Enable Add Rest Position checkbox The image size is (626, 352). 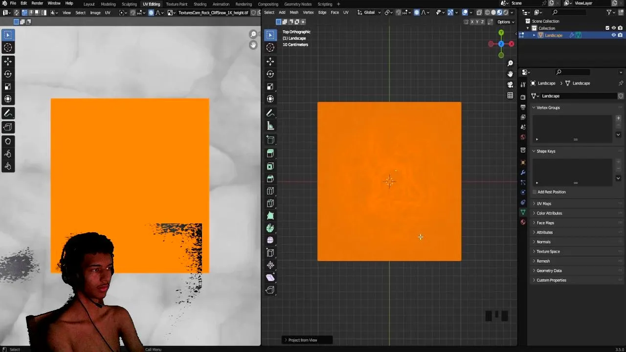[535, 192]
